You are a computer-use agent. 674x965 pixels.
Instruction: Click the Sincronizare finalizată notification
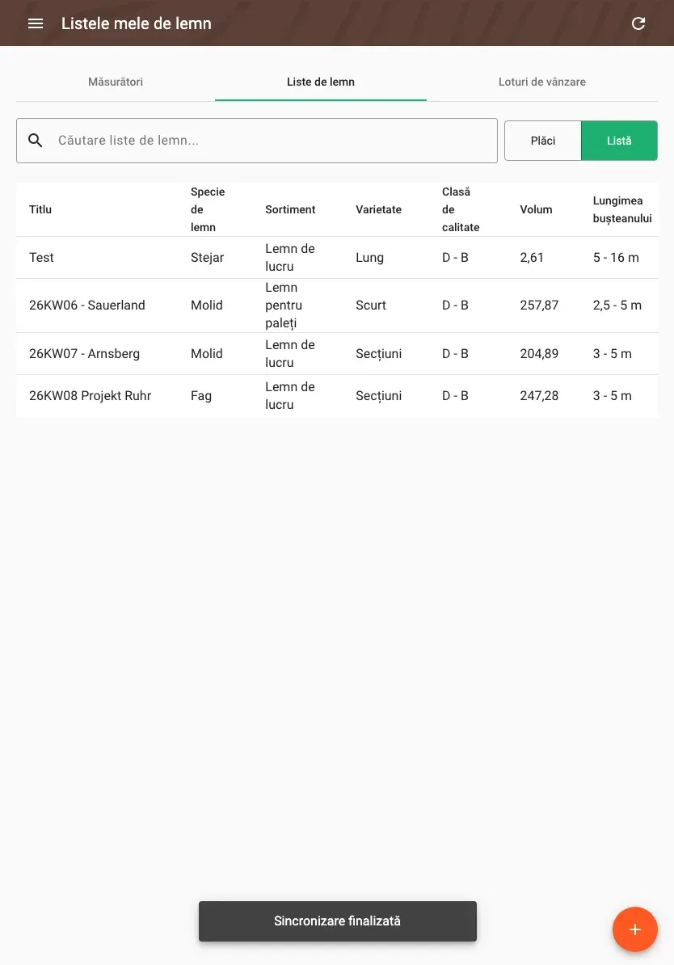tap(337, 921)
